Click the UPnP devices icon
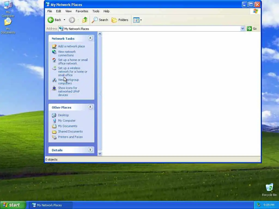This screenshot has height=209, width=279. tap(54, 88)
